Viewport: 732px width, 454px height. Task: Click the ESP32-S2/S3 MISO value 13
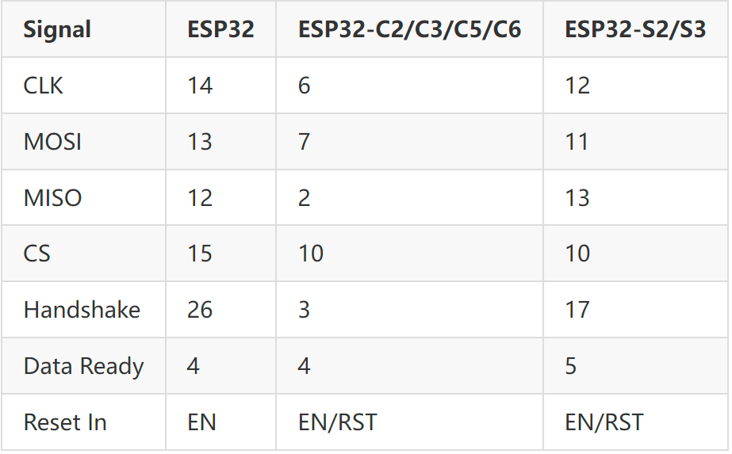577,198
